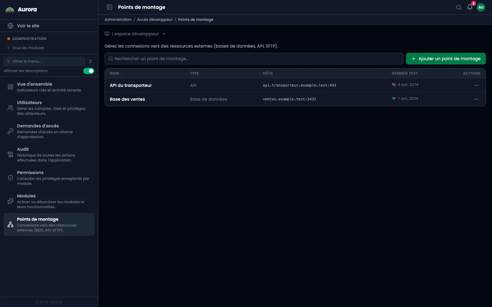492x307 pixels.
Task: Open Demandes d'accès menu item
Action: [x=49, y=131]
